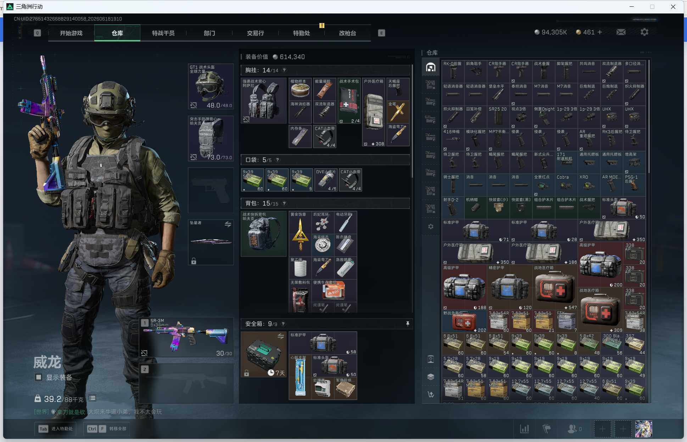Click the first add teammate plus slot
Image resolution: width=687 pixels, height=442 pixels.
coord(602,429)
